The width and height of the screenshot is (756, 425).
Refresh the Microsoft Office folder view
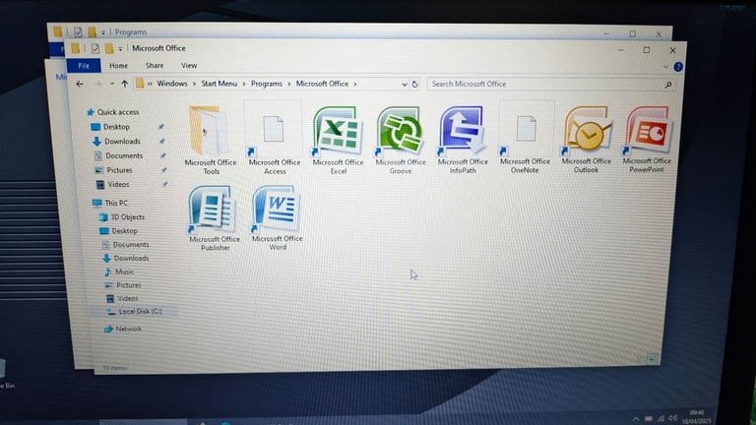click(x=414, y=84)
